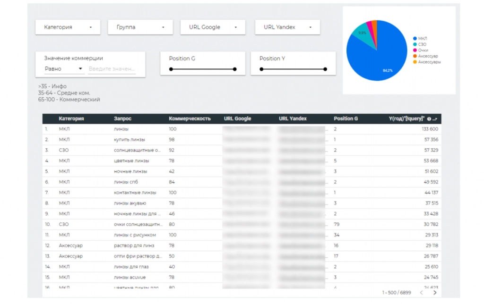Click the 26 787 value cell
Viewport: 484px width, 304px height.
431,256
